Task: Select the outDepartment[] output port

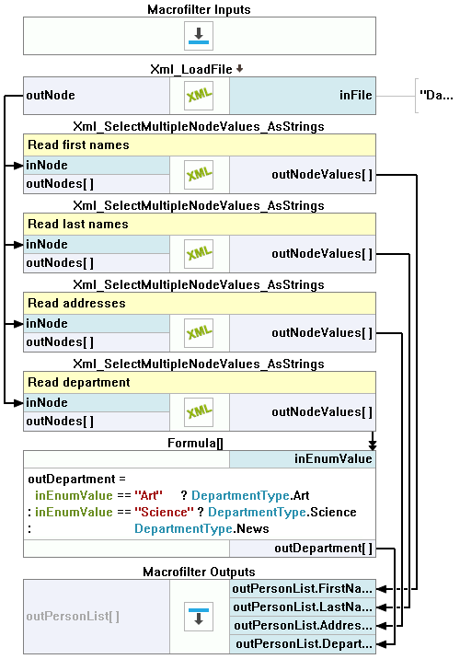Action: 303,549
